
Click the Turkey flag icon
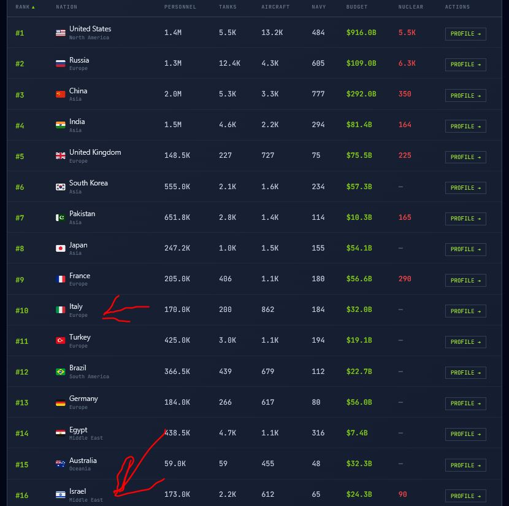point(60,341)
